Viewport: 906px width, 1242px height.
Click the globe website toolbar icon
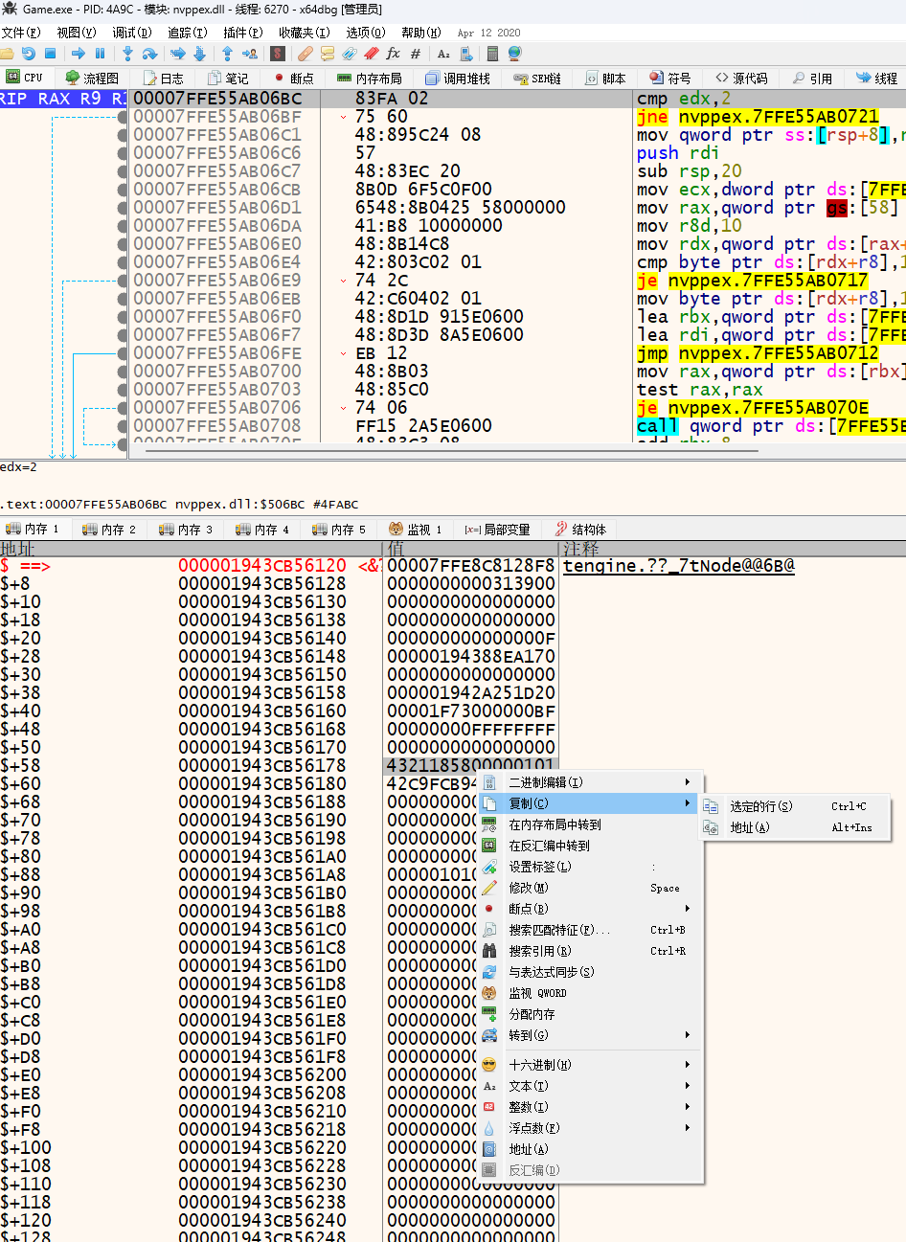click(x=514, y=54)
